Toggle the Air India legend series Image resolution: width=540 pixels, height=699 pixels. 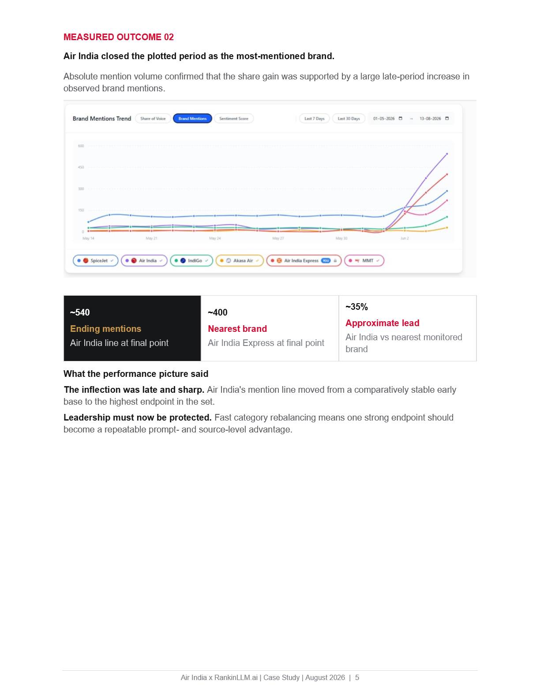[x=144, y=261]
